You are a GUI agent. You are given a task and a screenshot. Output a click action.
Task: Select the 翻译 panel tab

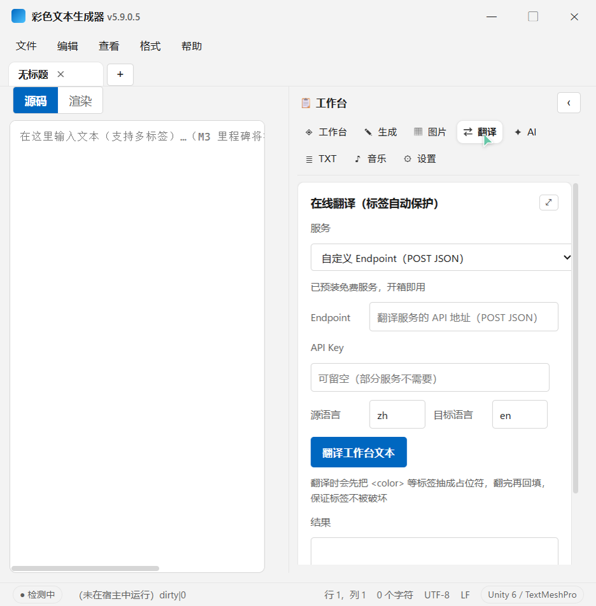coord(480,132)
